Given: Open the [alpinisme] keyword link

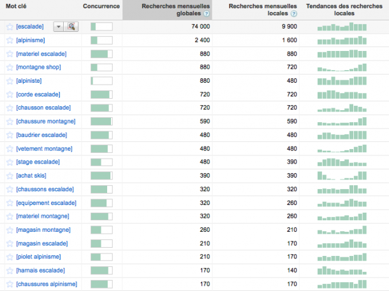Looking at the screenshot, I should coord(31,40).
